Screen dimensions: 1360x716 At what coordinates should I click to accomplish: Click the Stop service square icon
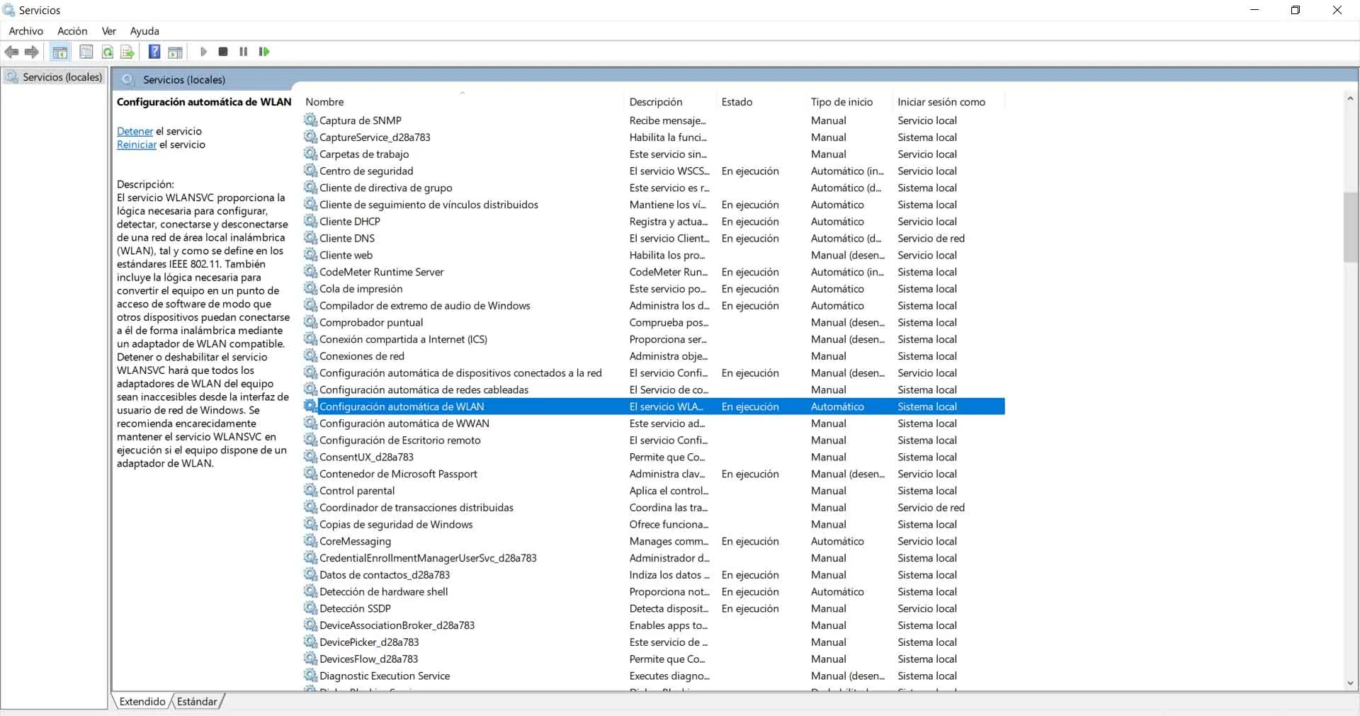223,52
